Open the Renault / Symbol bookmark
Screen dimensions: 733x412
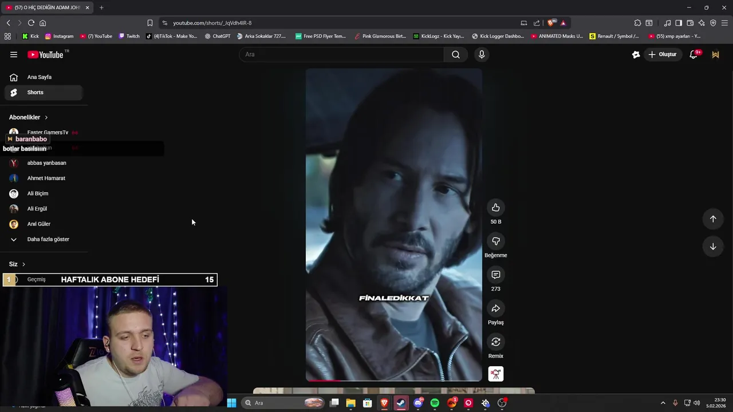[614, 36]
